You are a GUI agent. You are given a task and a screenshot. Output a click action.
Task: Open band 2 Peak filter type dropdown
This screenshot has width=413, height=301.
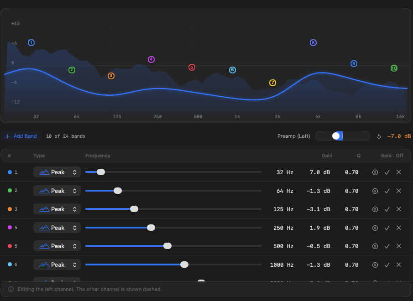coord(57,191)
